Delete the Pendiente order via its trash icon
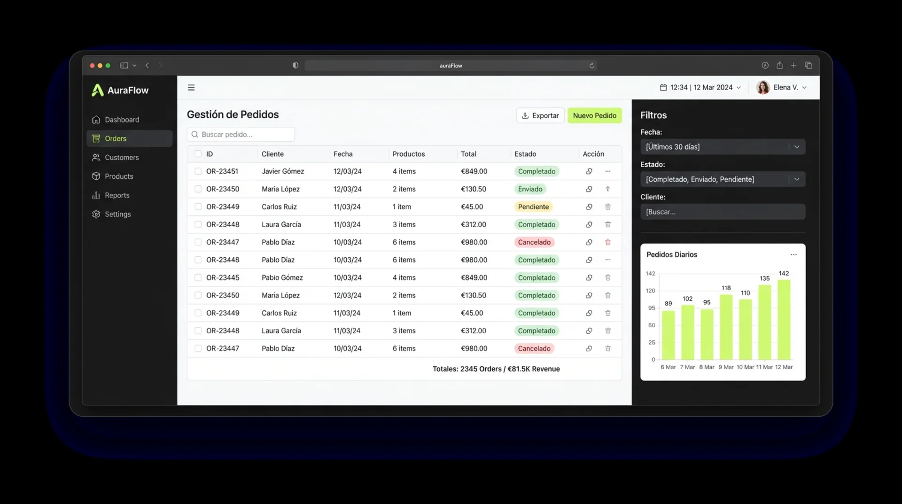Screen dimensions: 902x504 coord(607,207)
